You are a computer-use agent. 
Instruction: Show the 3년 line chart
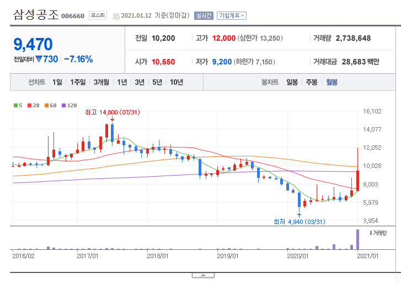[140, 82]
